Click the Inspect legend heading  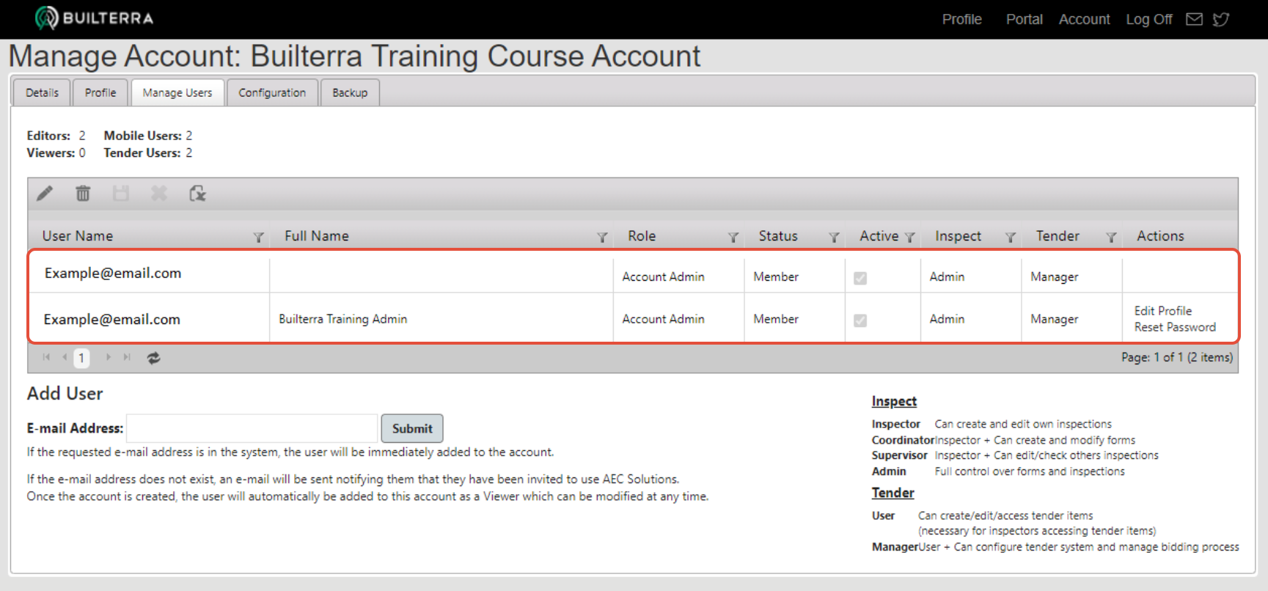click(x=894, y=401)
